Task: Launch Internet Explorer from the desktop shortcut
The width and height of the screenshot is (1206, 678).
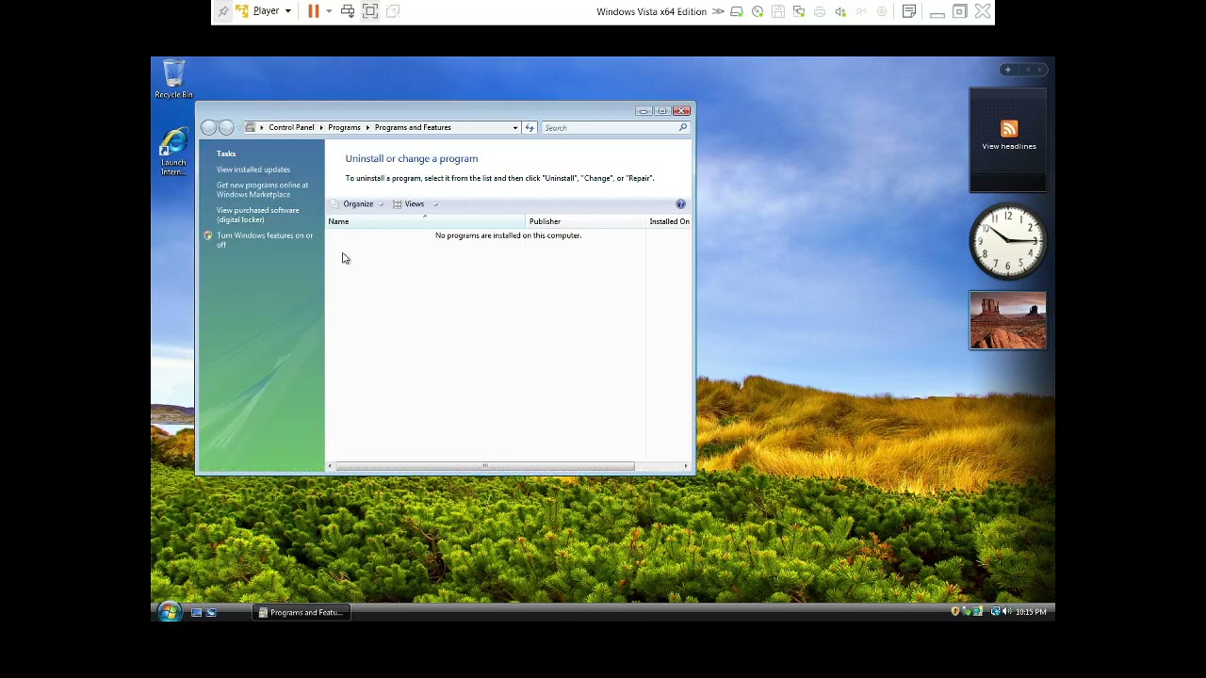Action: [173, 152]
